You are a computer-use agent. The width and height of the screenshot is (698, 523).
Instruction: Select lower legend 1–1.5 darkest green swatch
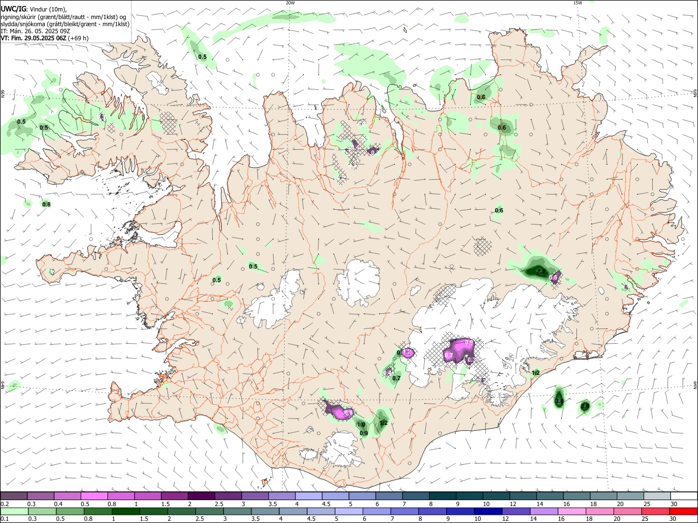(x=125, y=511)
